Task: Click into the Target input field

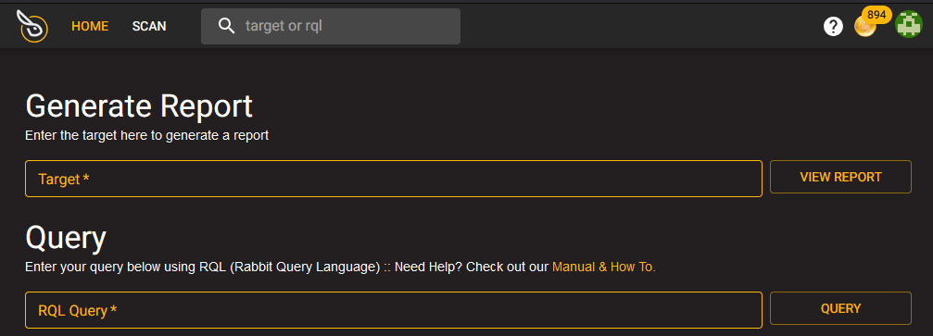Action: pos(394,179)
